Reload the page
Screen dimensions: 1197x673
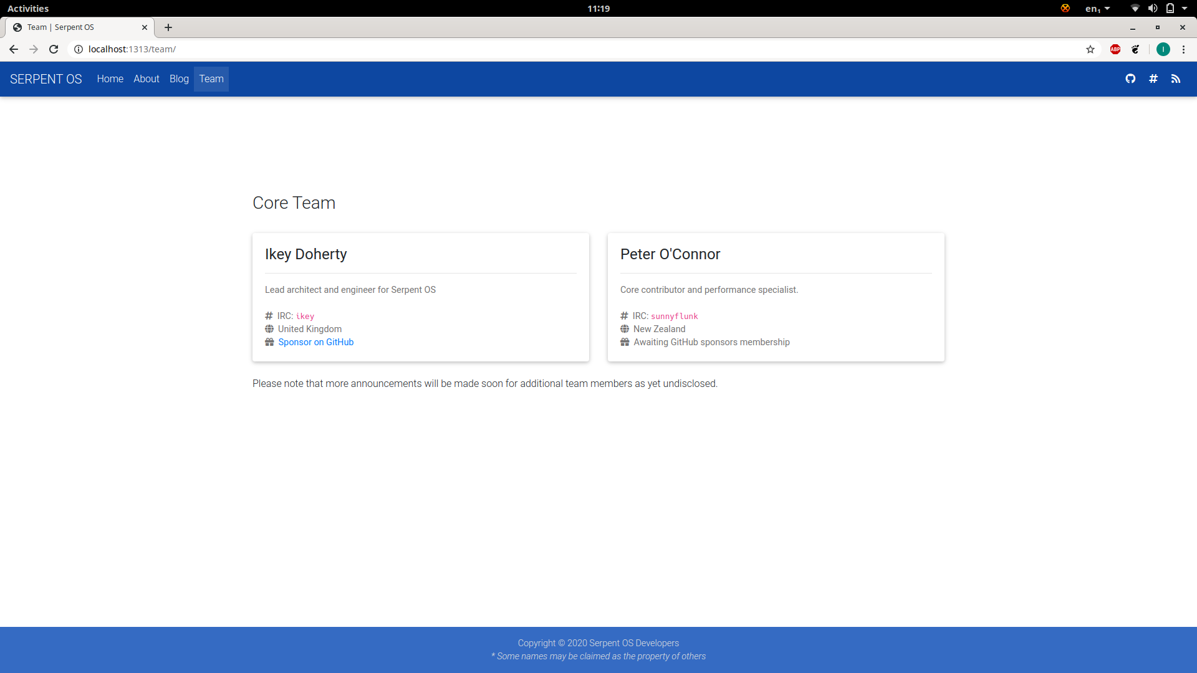[x=54, y=49]
